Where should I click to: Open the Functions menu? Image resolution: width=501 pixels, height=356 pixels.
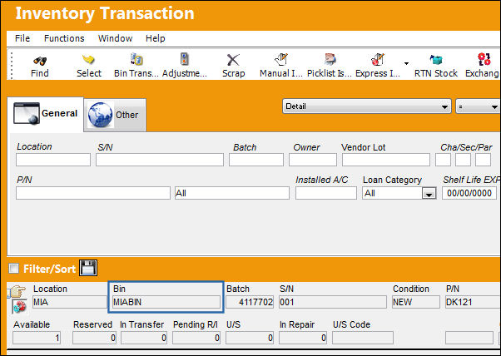point(64,38)
